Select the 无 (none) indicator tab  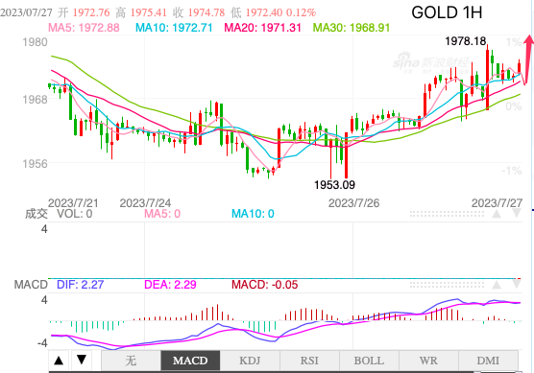132,361
